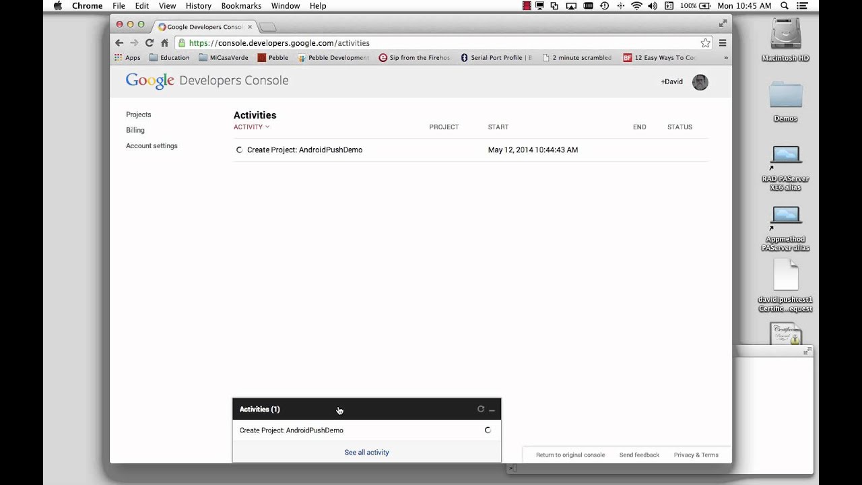This screenshot has width=862, height=485.
Task: Minimize the Activities popup panel
Action: (492, 410)
